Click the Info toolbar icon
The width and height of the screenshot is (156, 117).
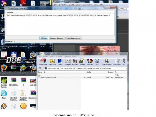click(x=97, y=62)
